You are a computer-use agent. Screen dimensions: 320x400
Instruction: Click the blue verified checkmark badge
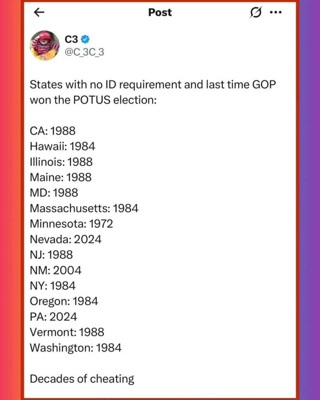(86, 39)
